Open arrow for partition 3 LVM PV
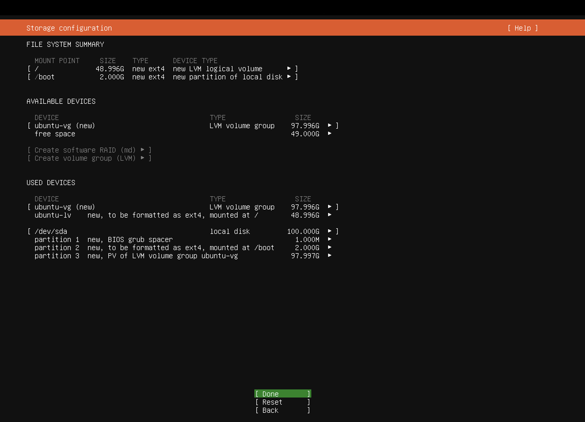 329,255
